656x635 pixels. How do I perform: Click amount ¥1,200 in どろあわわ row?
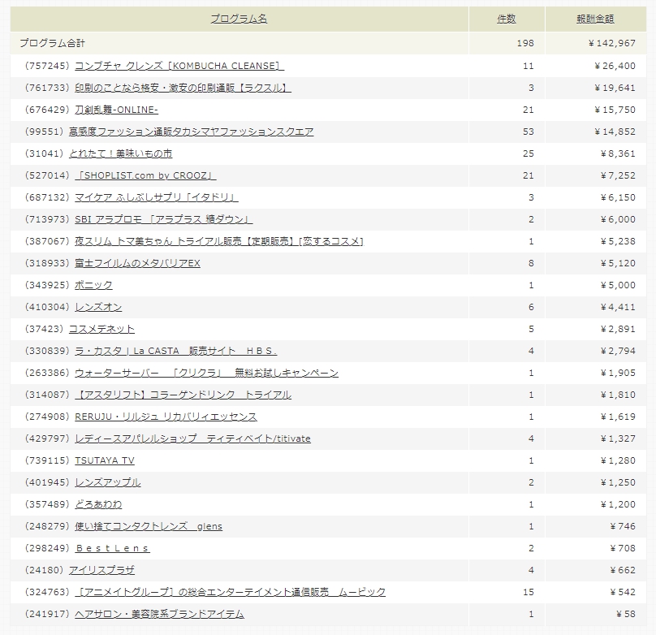click(618, 504)
